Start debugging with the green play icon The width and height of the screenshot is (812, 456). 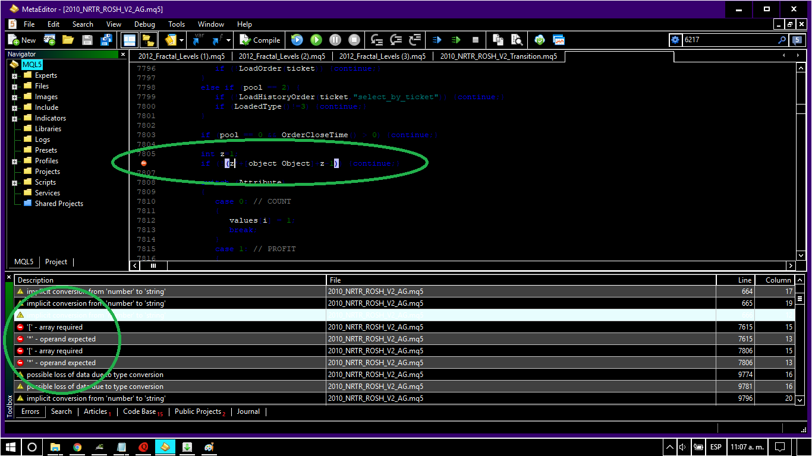(x=316, y=40)
